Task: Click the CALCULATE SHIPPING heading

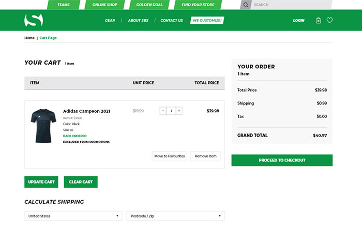Action: tap(54, 202)
